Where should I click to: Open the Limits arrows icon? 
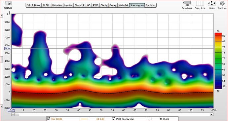pos(211,3)
